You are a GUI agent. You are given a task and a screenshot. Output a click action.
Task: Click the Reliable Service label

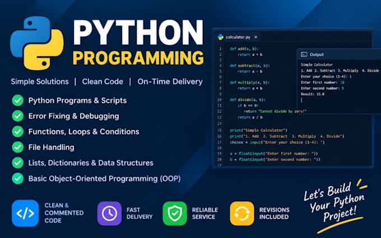tap(205, 213)
